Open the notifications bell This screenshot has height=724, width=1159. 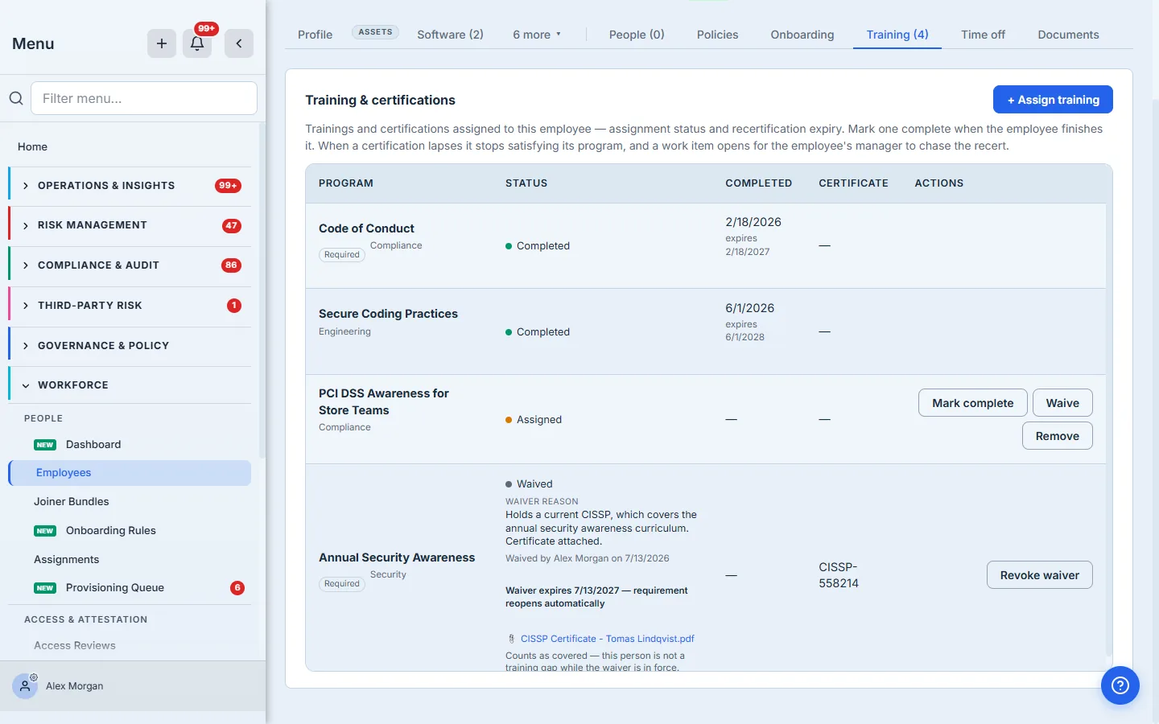pyautogui.click(x=197, y=43)
